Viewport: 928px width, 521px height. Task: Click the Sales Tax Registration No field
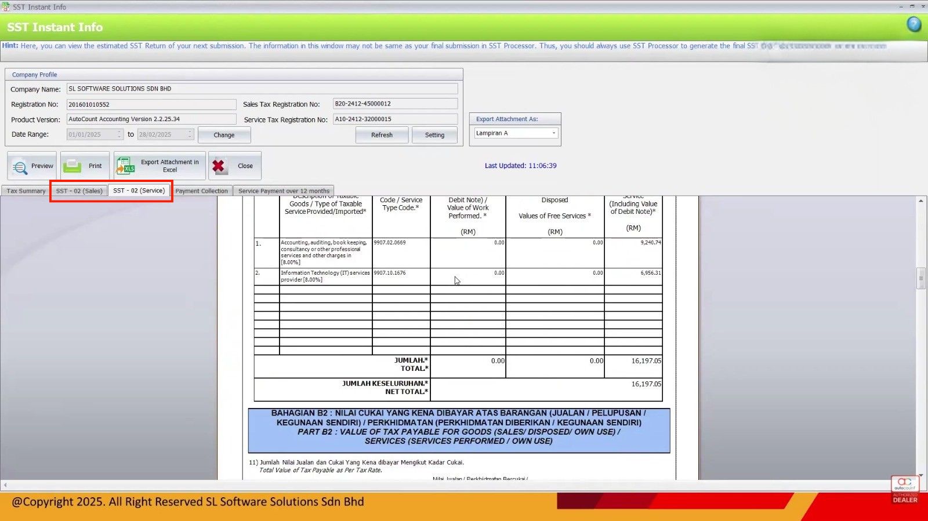click(395, 104)
